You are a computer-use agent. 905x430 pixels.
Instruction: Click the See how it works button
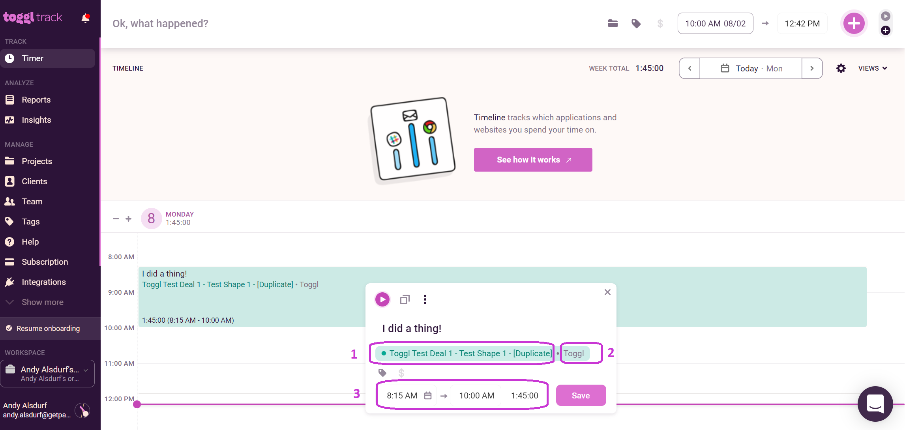[533, 160]
